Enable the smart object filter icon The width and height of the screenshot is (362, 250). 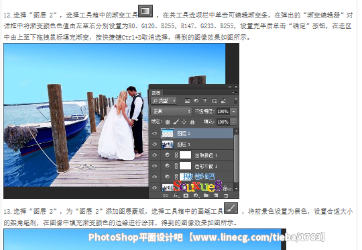click(223, 101)
